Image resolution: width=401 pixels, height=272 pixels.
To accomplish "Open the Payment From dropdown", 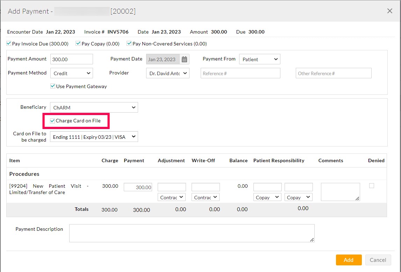I will point(259,59).
